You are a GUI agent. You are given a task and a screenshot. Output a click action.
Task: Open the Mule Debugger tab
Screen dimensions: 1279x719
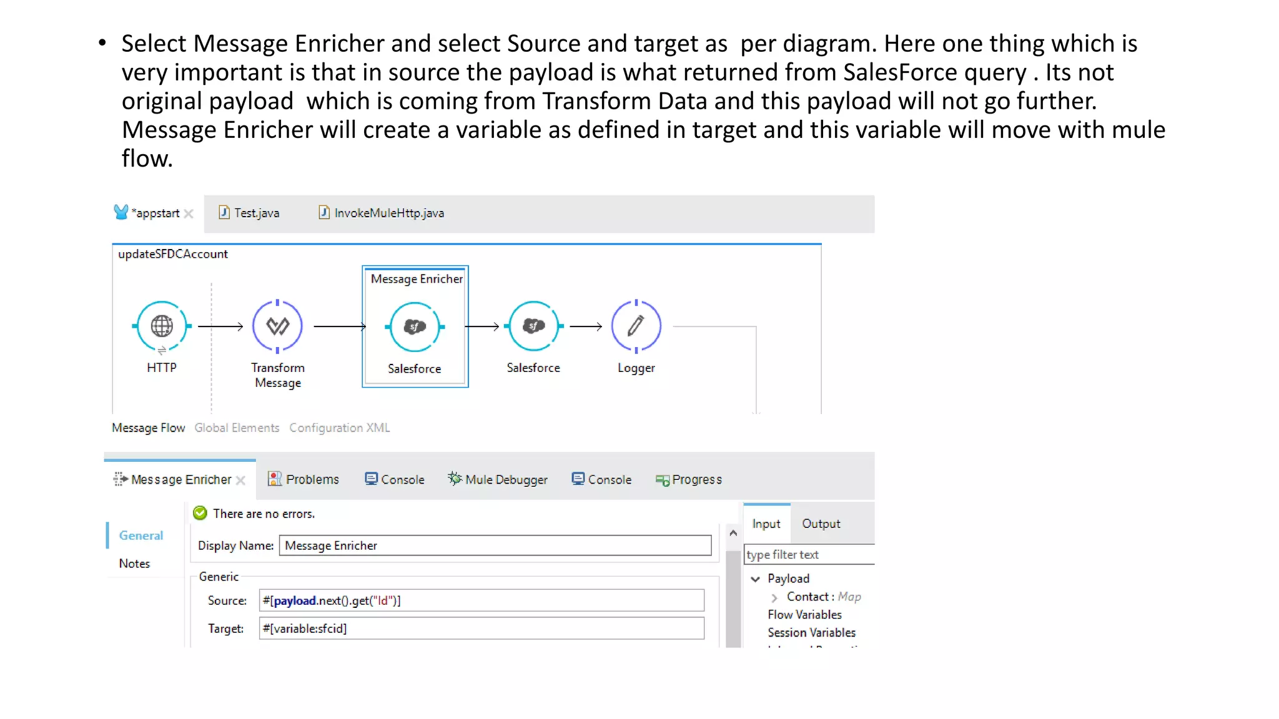click(498, 479)
